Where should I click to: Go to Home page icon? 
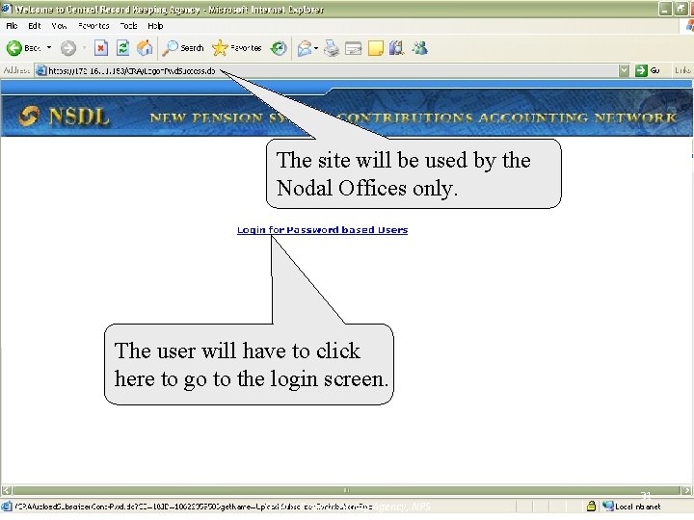[145, 48]
